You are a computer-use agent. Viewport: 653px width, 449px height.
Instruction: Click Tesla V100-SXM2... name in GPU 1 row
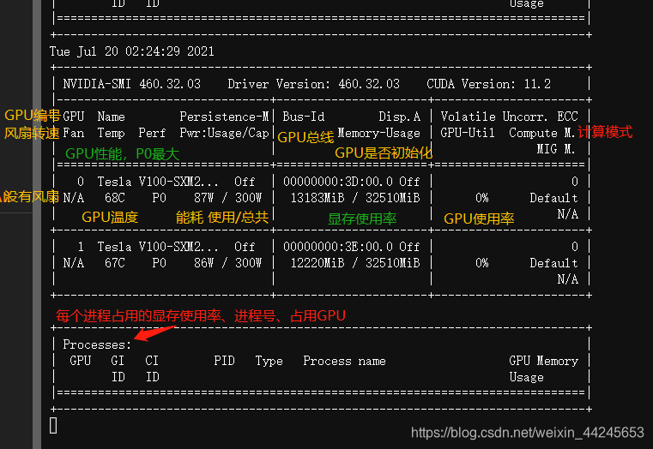[158, 247]
